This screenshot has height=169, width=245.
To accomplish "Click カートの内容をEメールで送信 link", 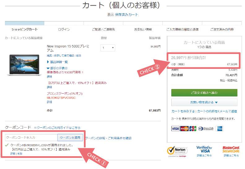I will click(x=217, y=111).
